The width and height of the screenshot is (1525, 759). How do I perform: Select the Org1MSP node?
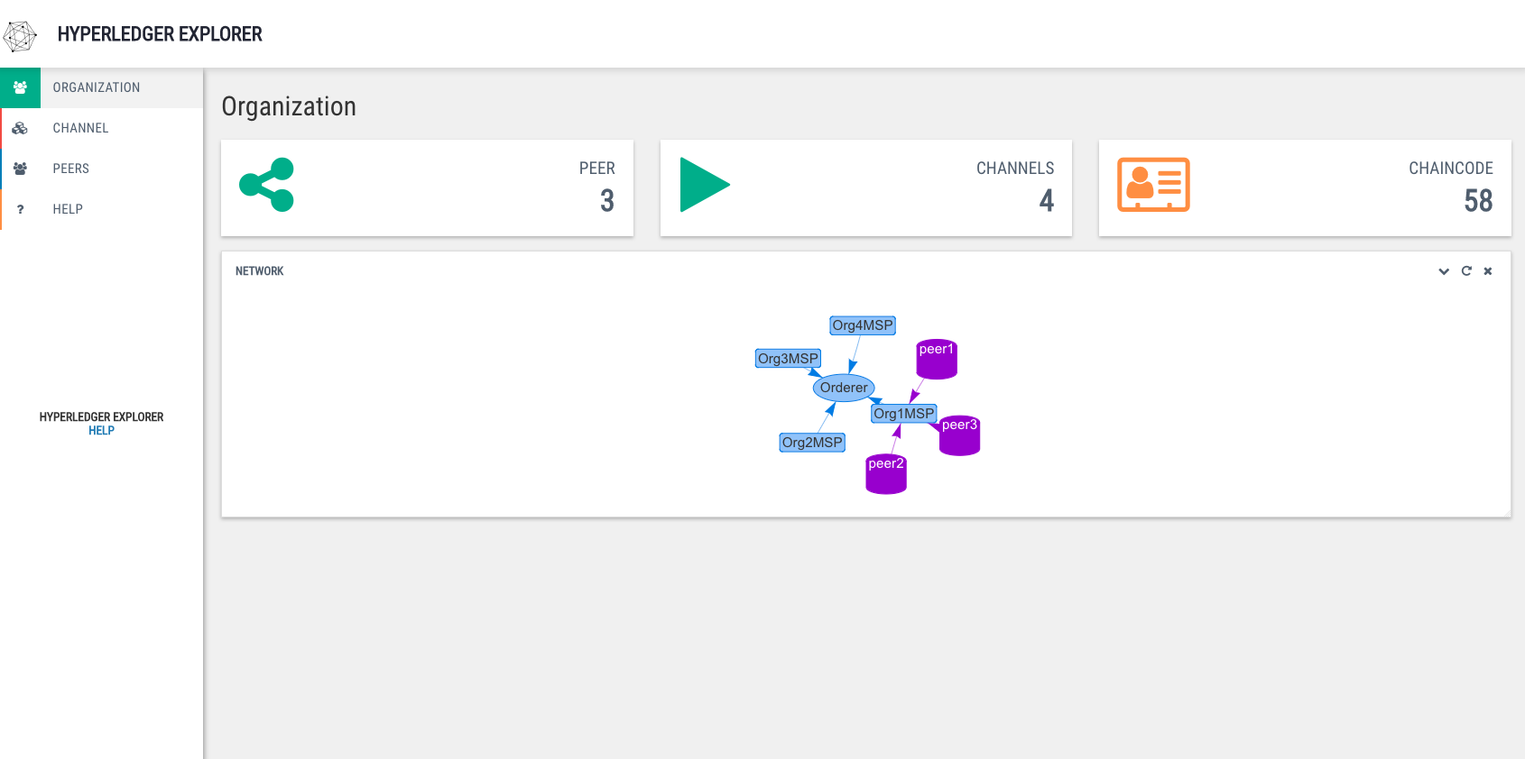point(904,414)
